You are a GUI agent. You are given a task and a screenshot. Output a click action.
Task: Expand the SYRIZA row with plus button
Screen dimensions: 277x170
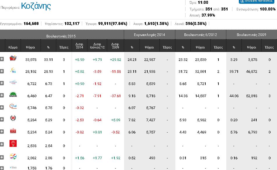2,59
